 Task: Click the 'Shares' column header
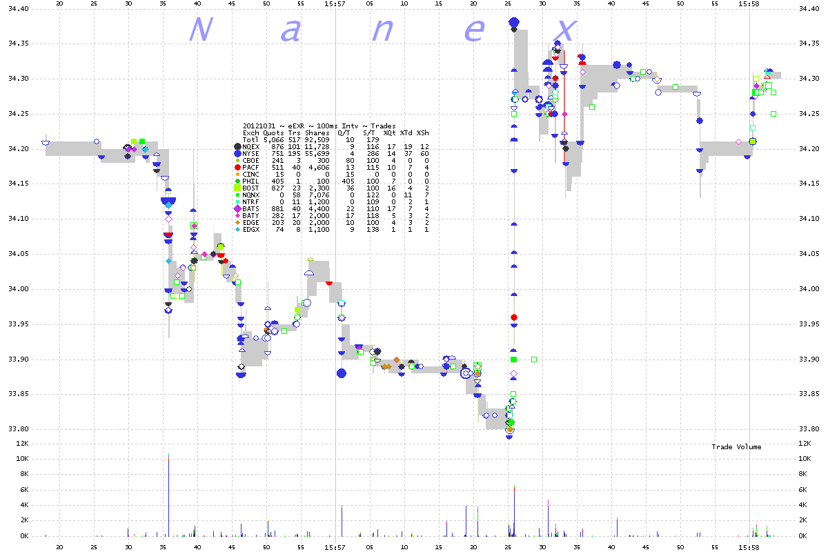coord(317,133)
